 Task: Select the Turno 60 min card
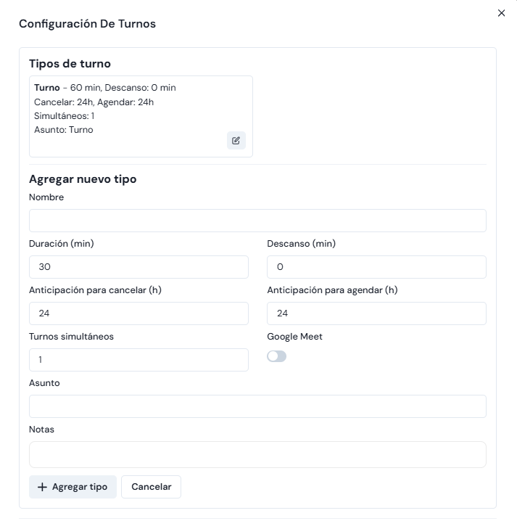(x=131, y=109)
